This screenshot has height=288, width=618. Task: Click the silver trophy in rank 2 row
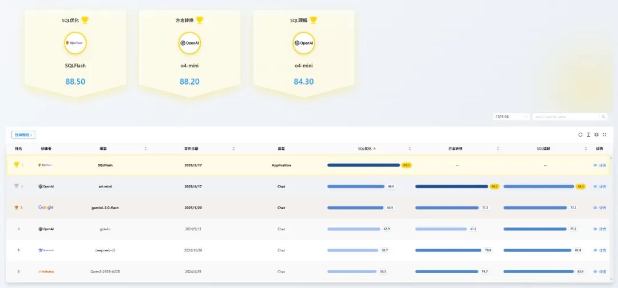[x=17, y=186]
